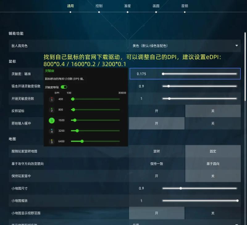Click the 地图 section heading
This screenshot has width=247, height=225.
pyautogui.click(x=12, y=139)
